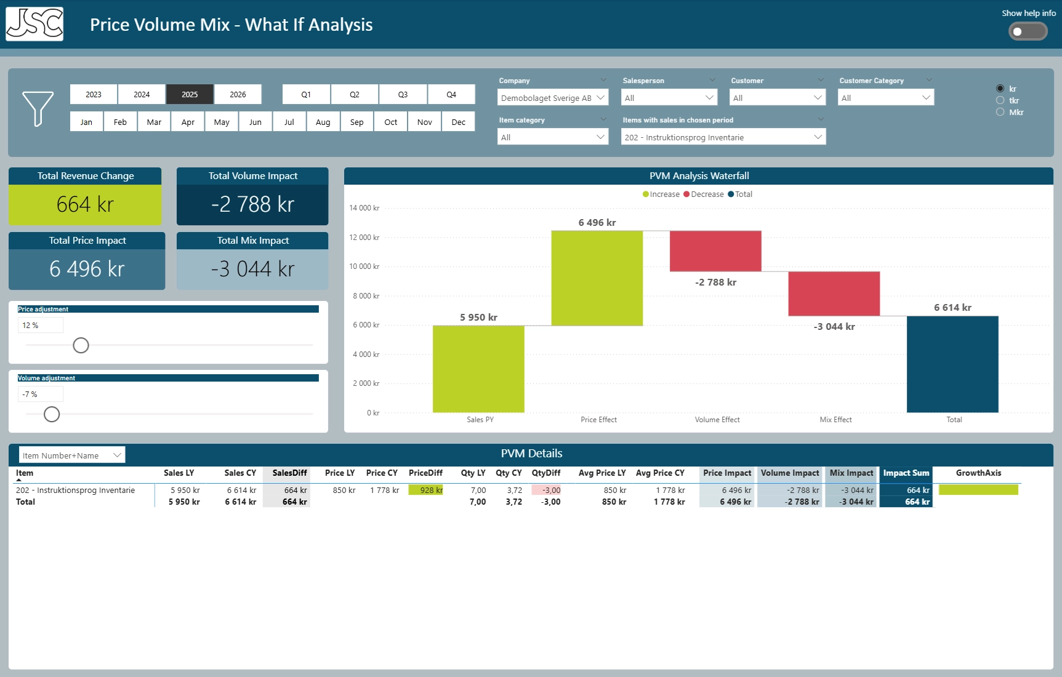
Task: Select quarter Q3
Action: tap(403, 95)
